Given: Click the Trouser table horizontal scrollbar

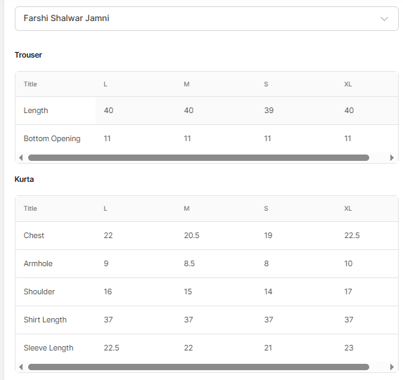Looking at the screenshot, I should [x=198, y=157].
